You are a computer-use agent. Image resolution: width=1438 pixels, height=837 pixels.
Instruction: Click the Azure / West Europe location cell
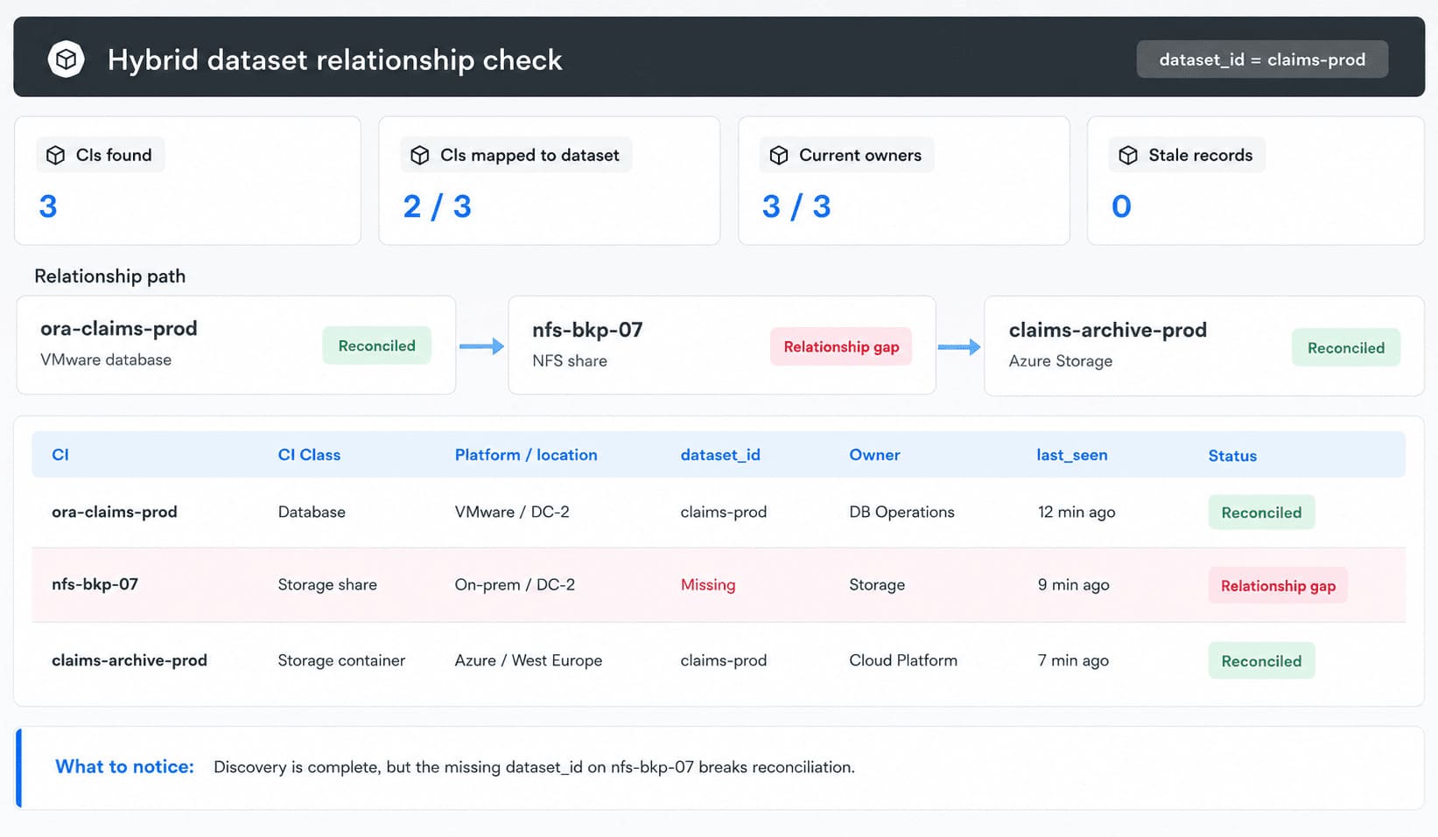529,660
